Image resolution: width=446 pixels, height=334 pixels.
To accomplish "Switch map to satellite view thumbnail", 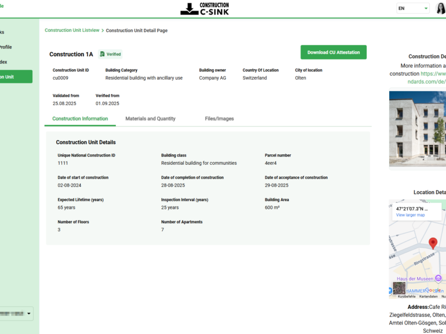I will click(x=399, y=288).
